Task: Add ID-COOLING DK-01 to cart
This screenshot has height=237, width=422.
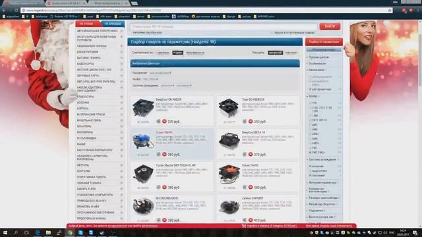Action: 164,220
